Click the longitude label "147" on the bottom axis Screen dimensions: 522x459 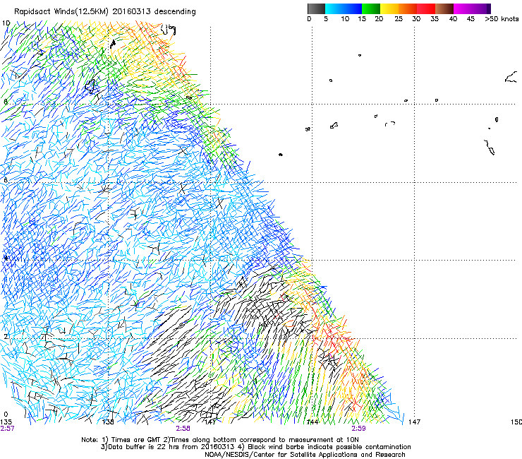point(415,422)
